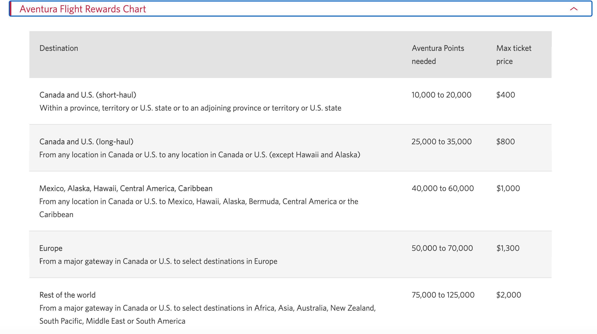Select the Rest of the world row title

67,295
